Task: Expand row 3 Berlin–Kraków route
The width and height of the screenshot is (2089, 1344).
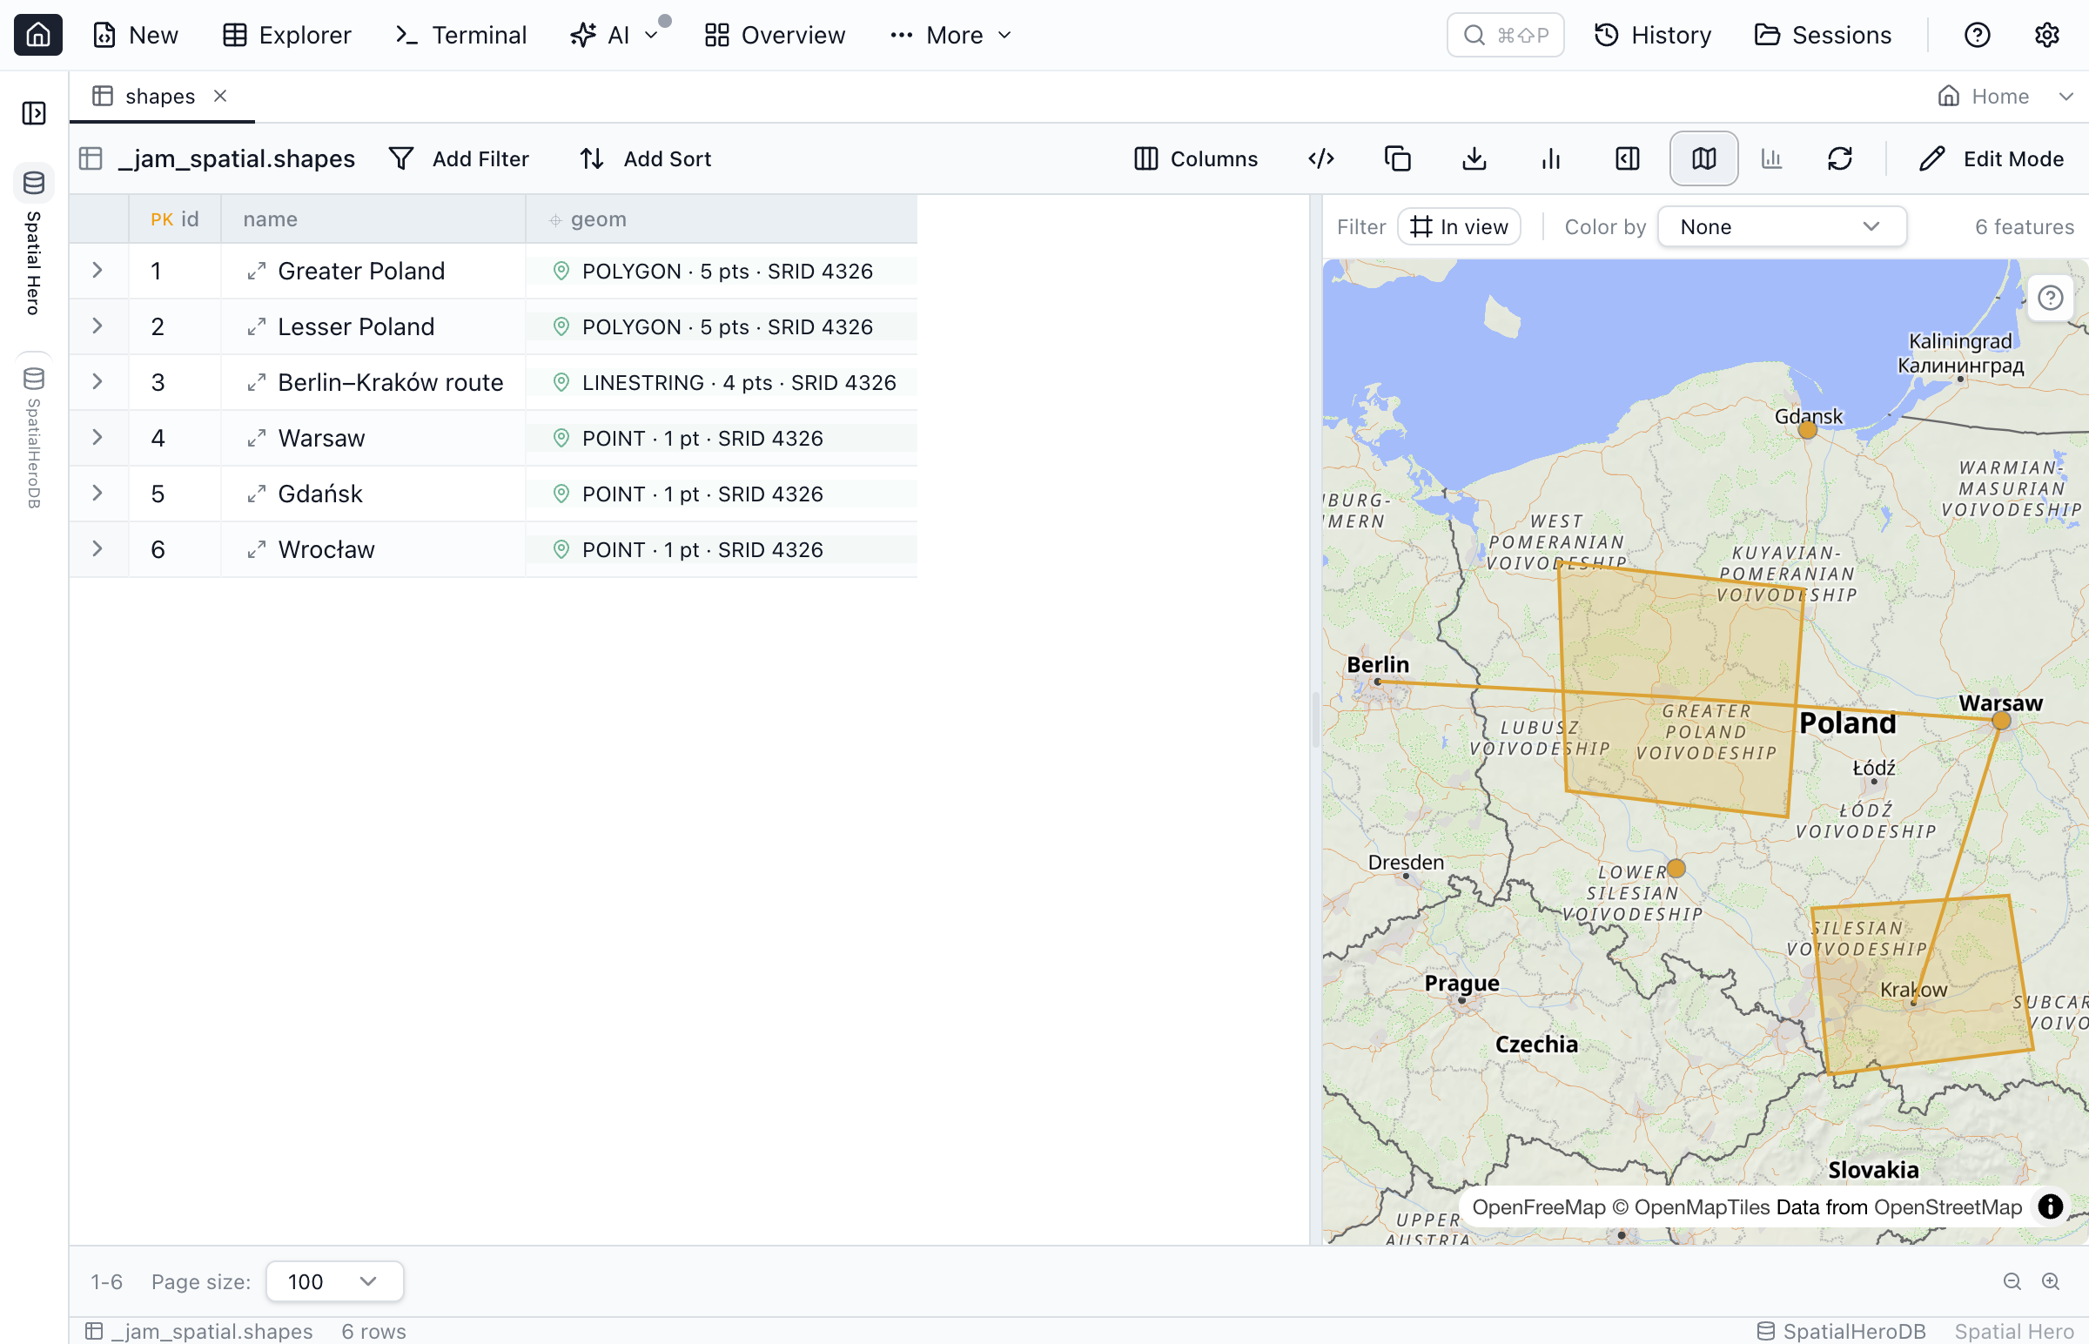Action: (97, 382)
